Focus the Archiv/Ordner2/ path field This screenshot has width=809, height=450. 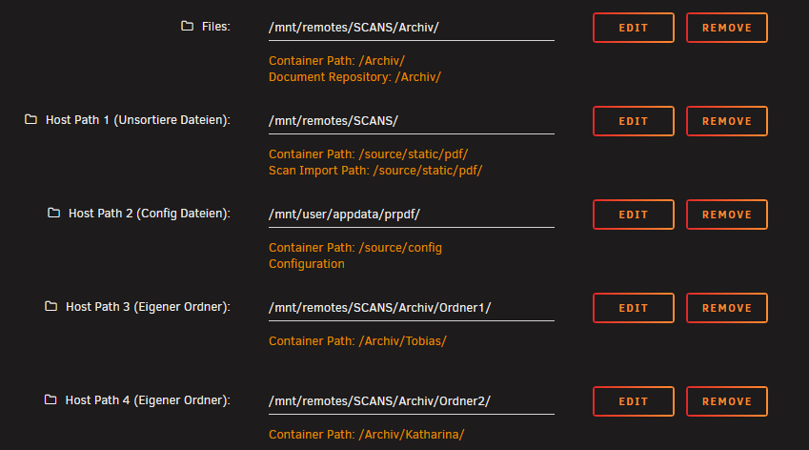tap(412, 401)
